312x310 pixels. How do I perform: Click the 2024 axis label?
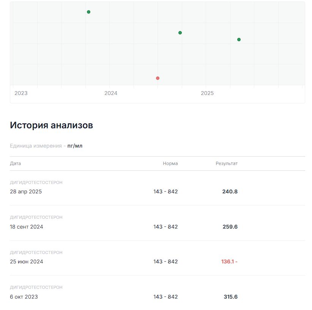point(110,93)
